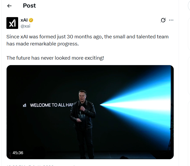Open the xAI profile avatar

coord(12,23)
